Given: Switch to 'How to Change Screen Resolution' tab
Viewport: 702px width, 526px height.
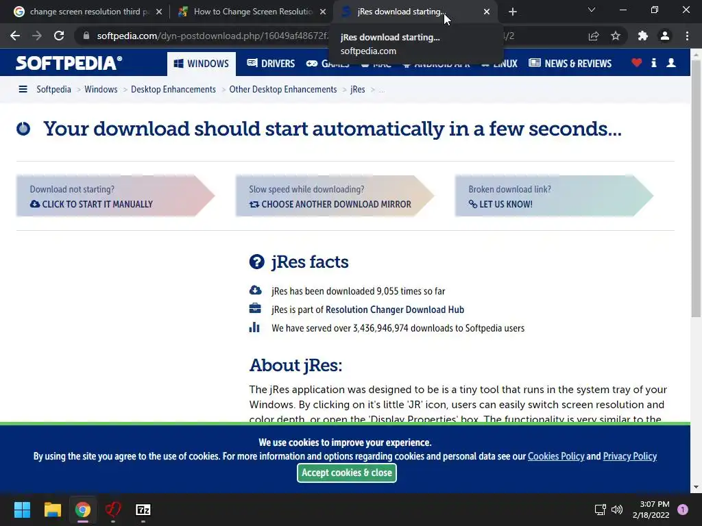Looking at the screenshot, I should coord(252,12).
